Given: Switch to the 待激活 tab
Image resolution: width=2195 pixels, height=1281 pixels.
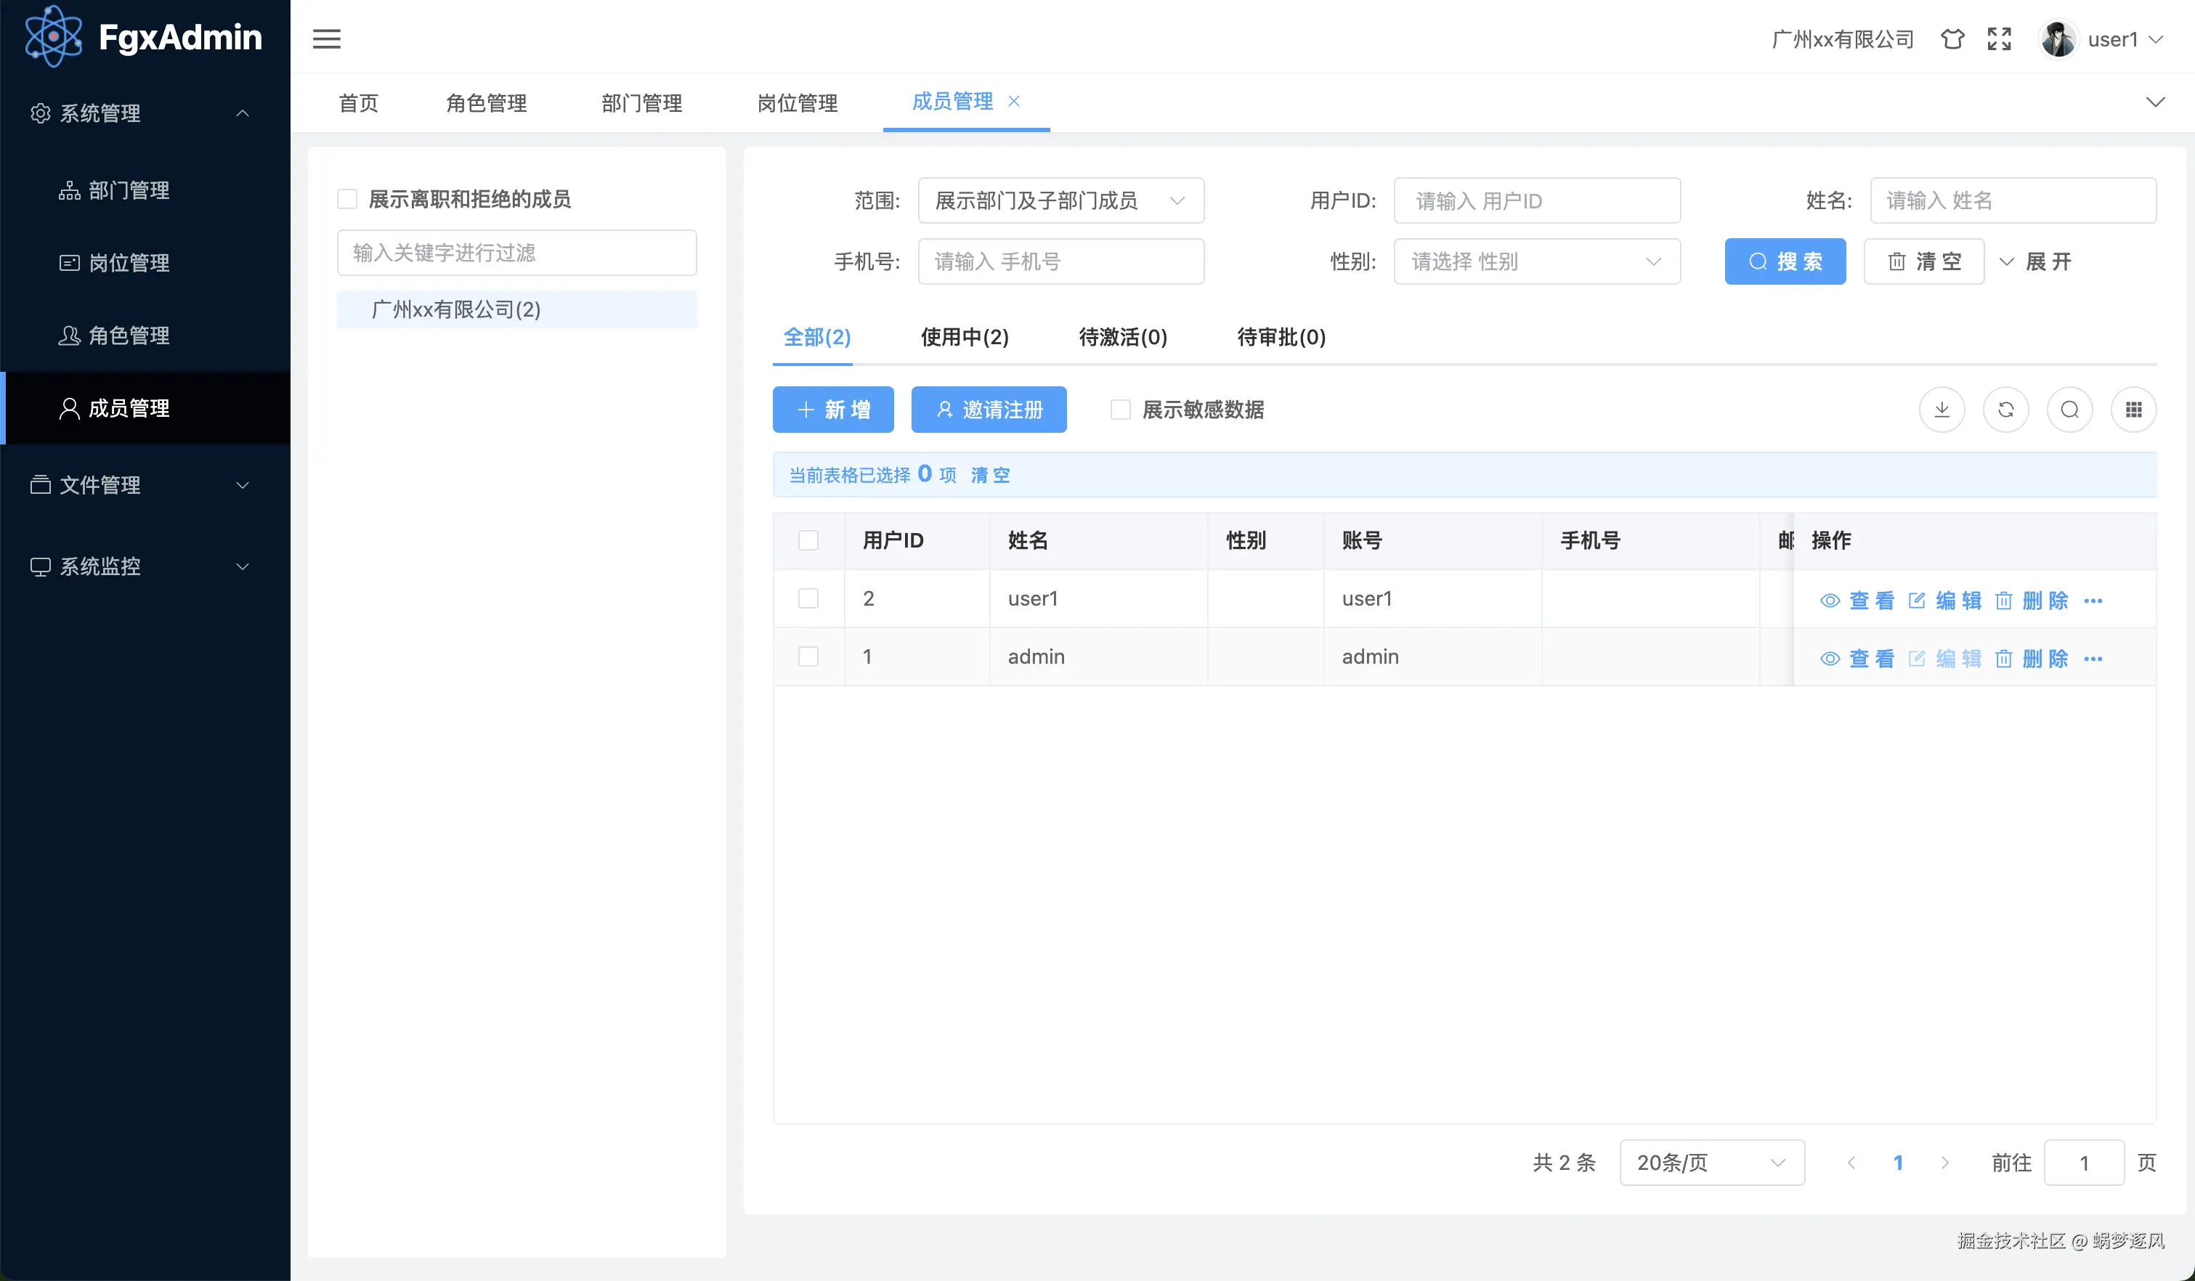Looking at the screenshot, I should pos(1122,338).
